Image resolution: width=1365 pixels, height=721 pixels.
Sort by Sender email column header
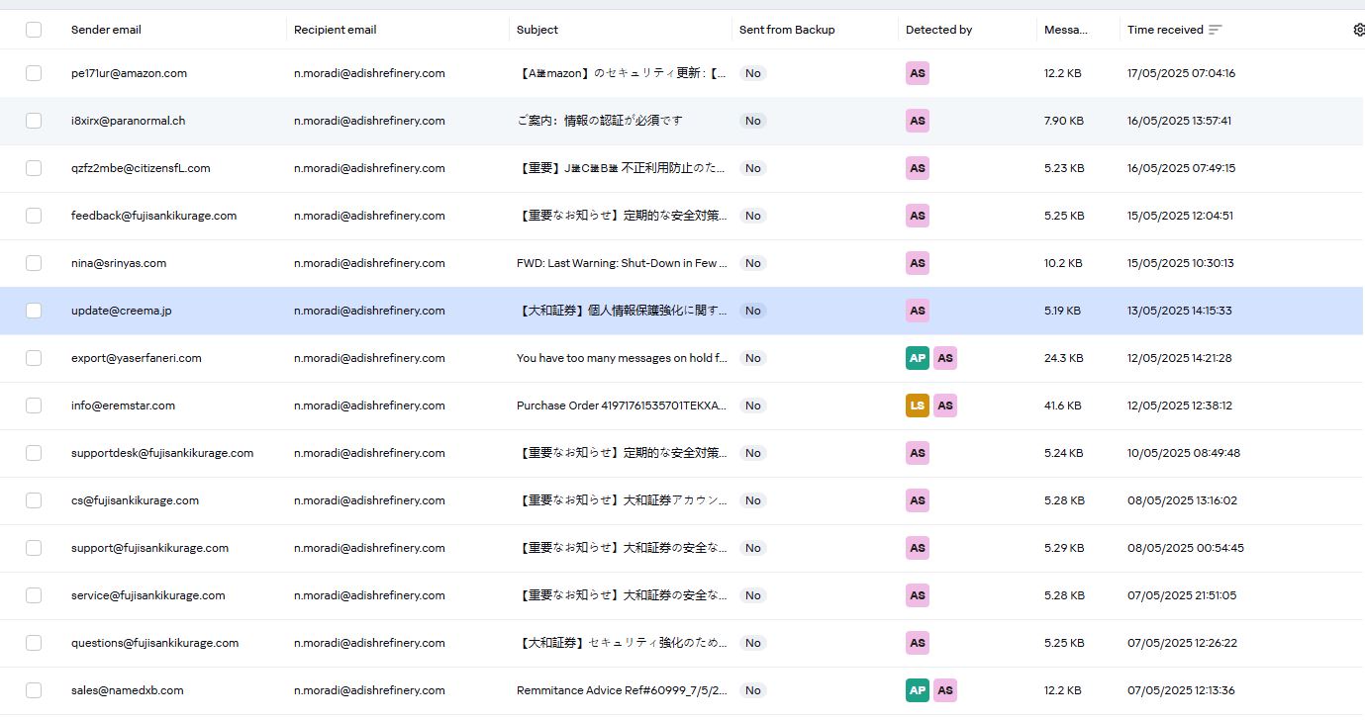(x=106, y=30)
